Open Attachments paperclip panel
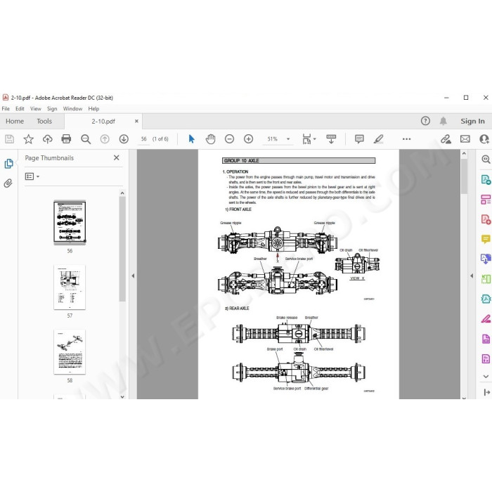Screen dimensions: 492x492 click(8, 183)
